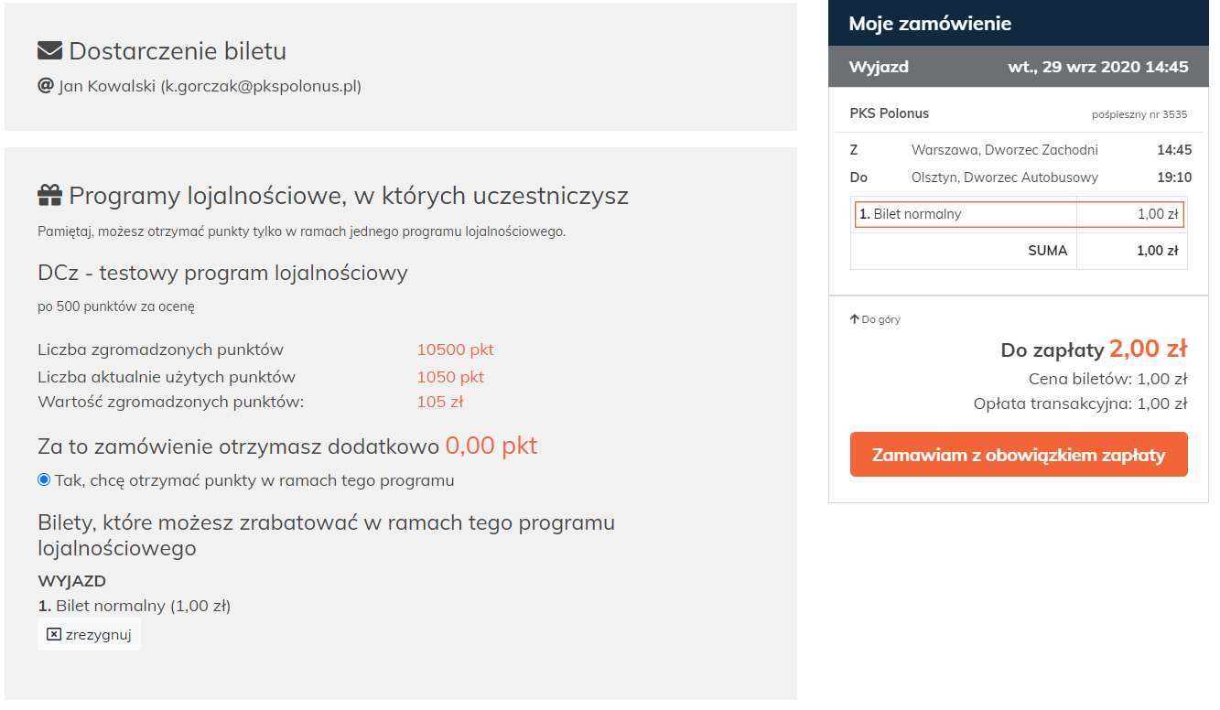Click the 'zrezygnuj' button
This screenshot has width=1220, height=710.
[89, 634]
